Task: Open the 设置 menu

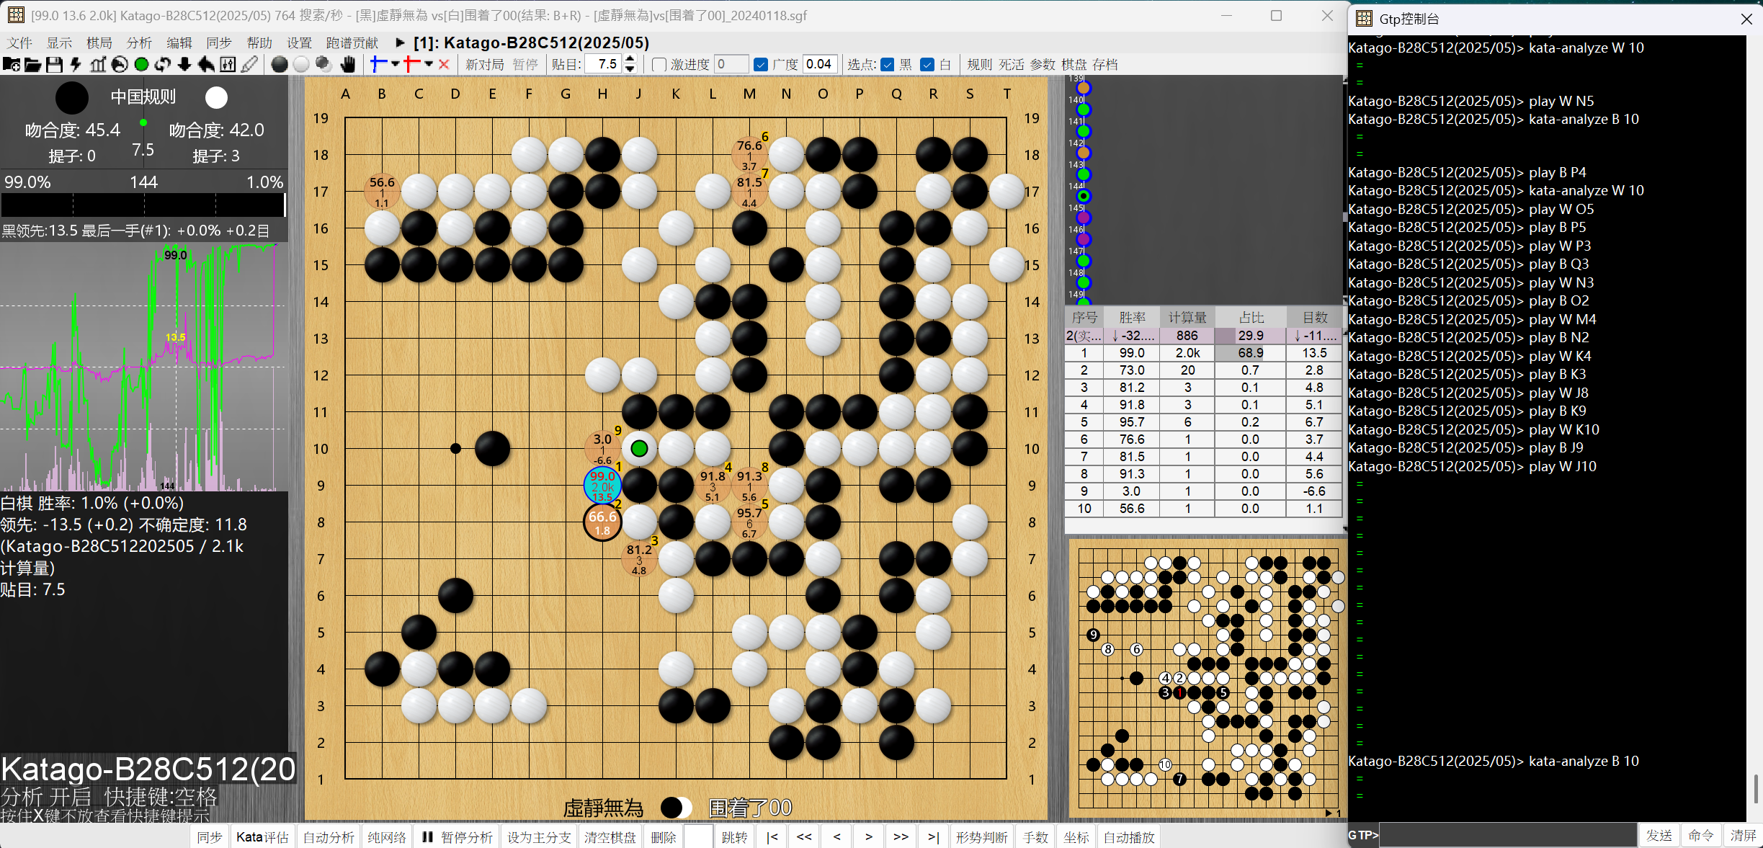Action: click(x=299, y=43)
